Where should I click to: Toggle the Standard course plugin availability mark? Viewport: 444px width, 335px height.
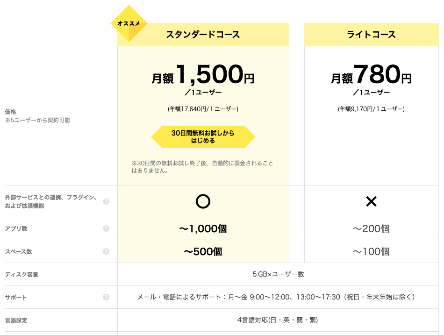click(x=203, y=201)
